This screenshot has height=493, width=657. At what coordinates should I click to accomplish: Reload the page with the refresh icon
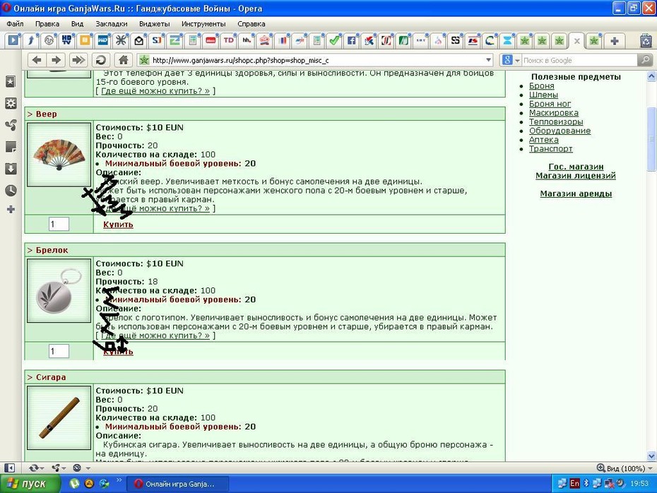tap(100, 60)
